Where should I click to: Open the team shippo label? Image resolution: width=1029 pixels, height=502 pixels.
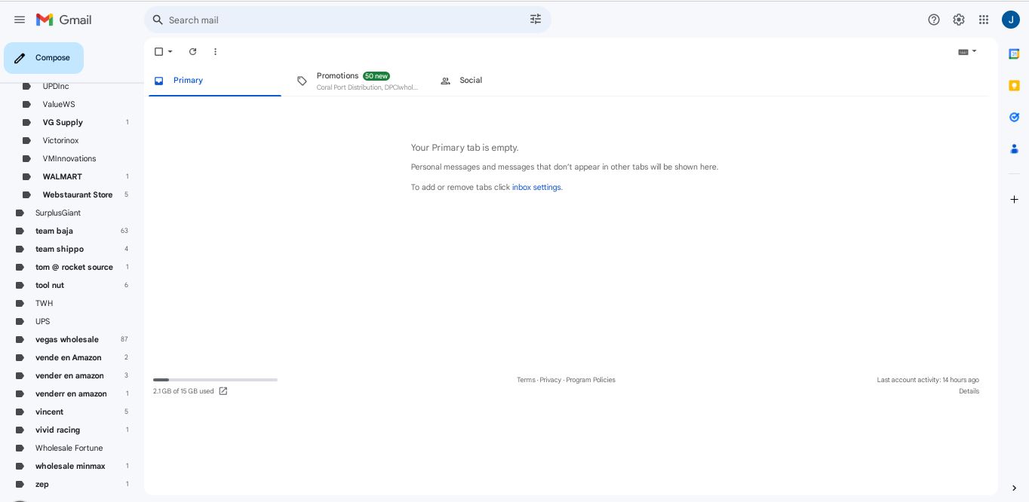click(x=60, y=249)
